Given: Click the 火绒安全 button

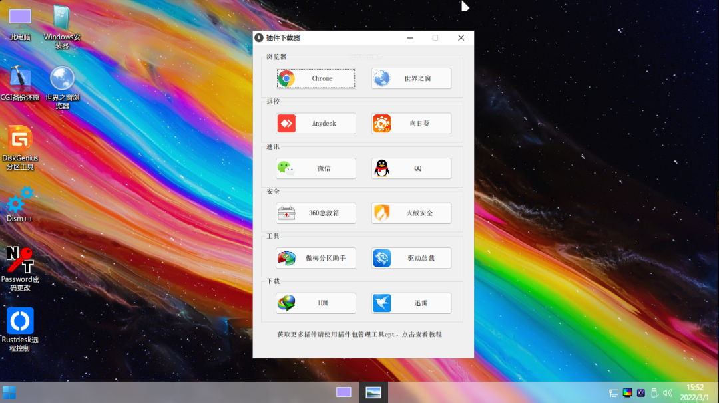Looking at the screenshot, I should point(411,213).
